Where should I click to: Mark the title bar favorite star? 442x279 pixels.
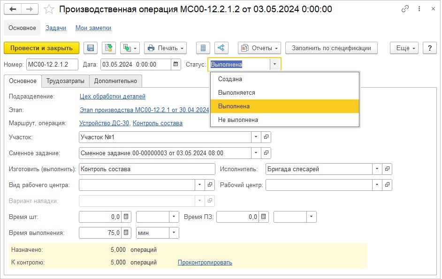[49, 9]
